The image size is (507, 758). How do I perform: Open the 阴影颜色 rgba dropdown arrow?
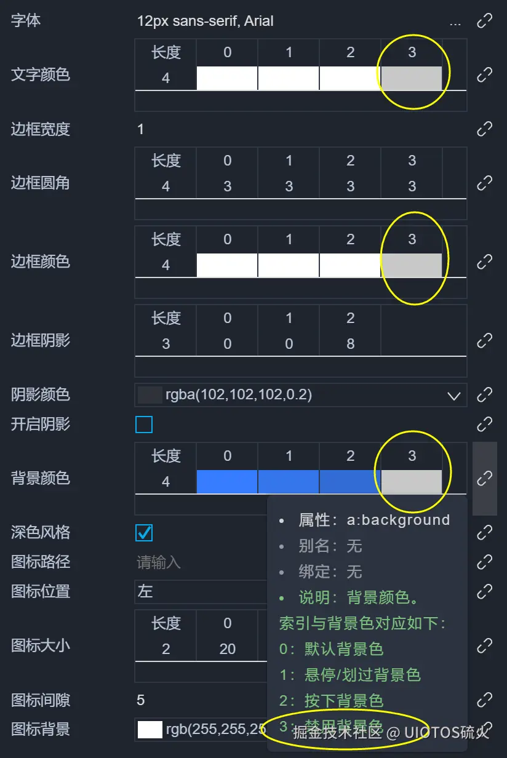point(454,395)
